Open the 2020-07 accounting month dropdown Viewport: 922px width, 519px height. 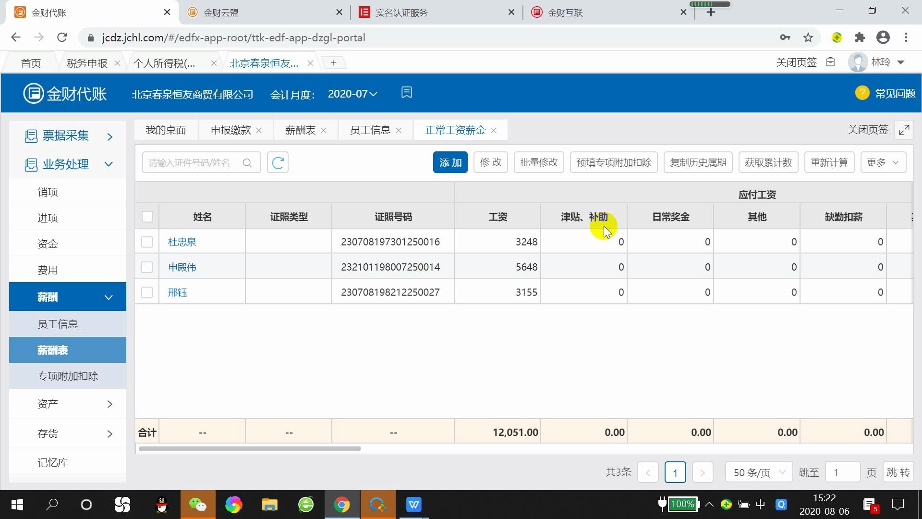[x=352, y=94]
